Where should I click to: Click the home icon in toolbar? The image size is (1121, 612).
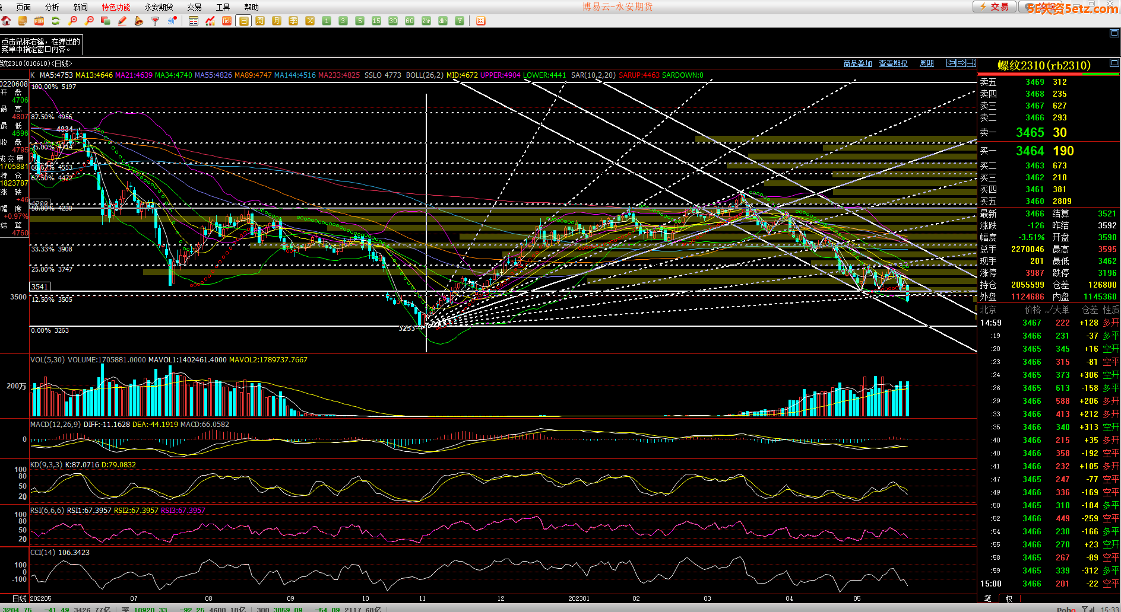(6, 21)
